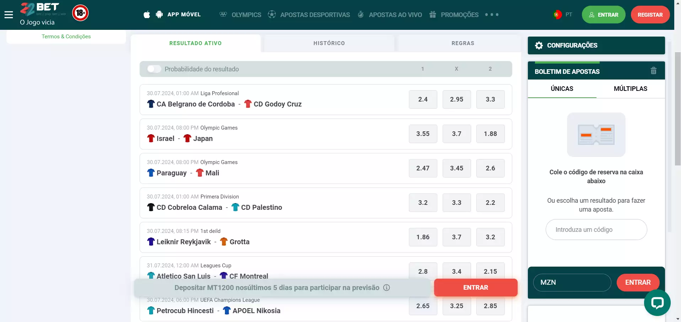Toggle Probabilidade do resultado switch
This screenshot has height=322, width=681.
coord(154,69)
